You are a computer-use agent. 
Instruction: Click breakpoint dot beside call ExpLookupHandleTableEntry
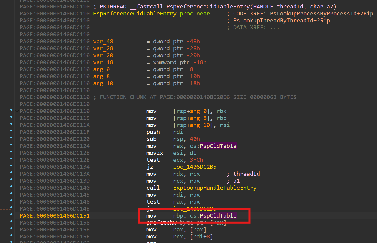[x=11, y=188]
